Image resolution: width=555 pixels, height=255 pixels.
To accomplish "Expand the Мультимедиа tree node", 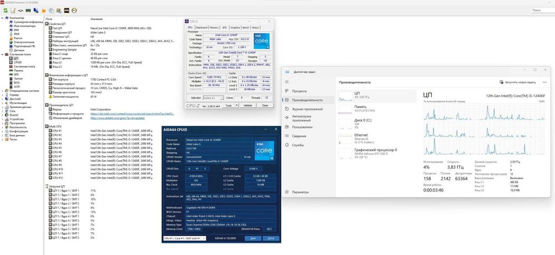I will [x=2, y=103].
